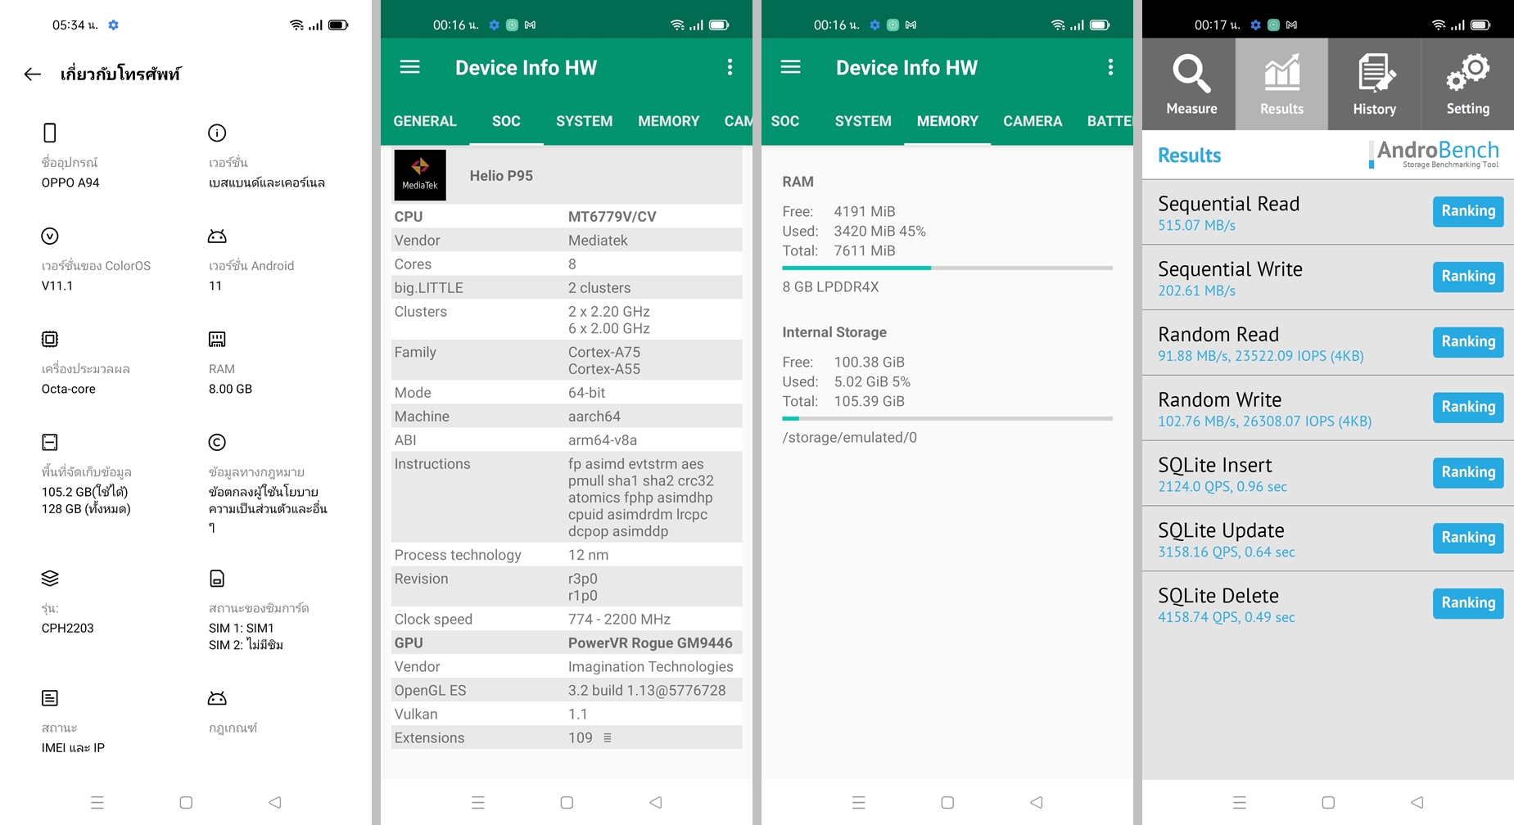Tap recent apps nav button in AndroBench screen

(x=1240, y=802)
